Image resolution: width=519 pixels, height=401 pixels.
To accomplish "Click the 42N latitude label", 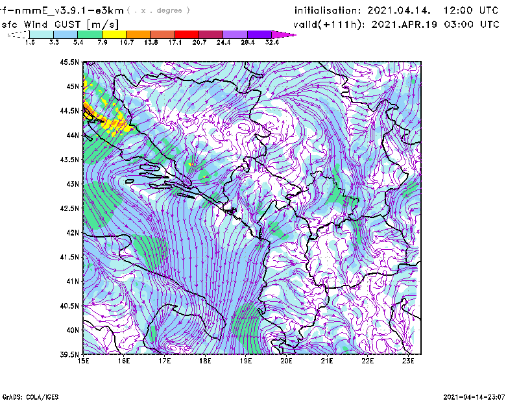I will [x=73, y=233].
